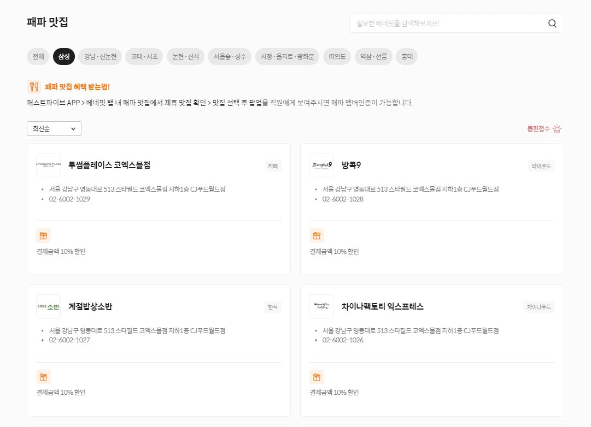Click the siren icon beside 불편접수
This screenshot has width=591, height=427.
(557, 129)
